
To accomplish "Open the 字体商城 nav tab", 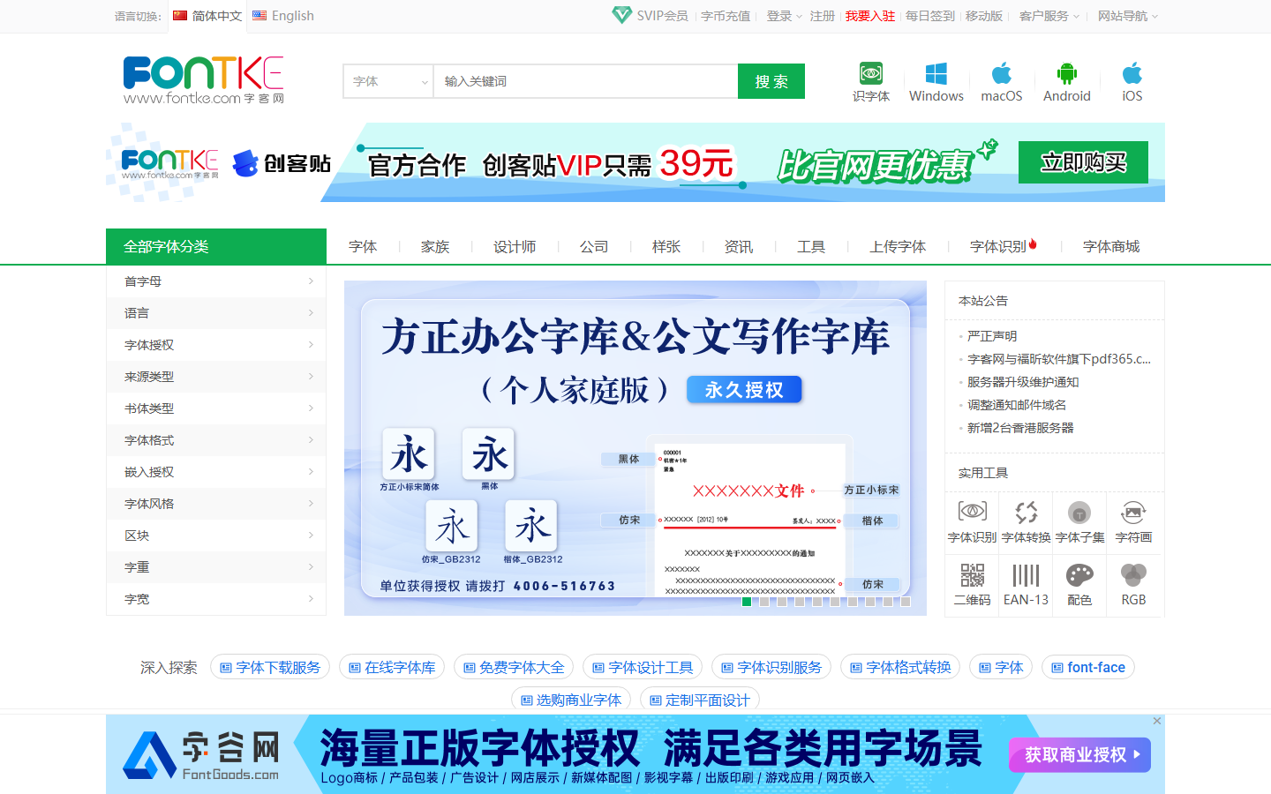I will (x=1111, y=247).
